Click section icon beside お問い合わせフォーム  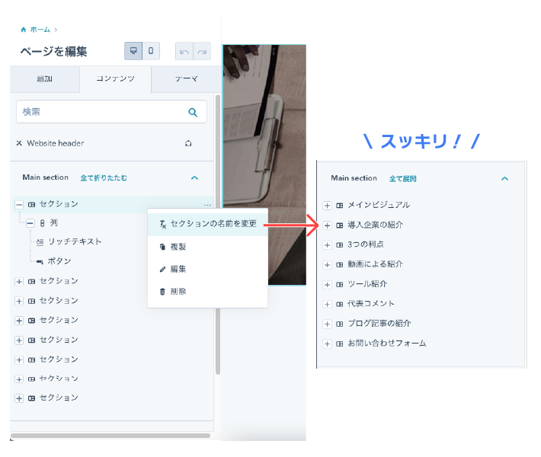point(340,344)
